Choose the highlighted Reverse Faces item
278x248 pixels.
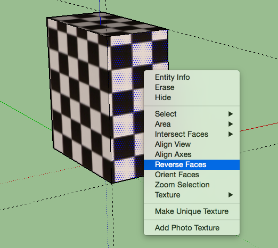(x=192, y=164)
